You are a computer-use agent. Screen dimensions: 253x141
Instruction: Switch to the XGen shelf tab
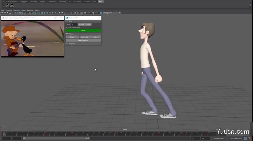[94, 2]
